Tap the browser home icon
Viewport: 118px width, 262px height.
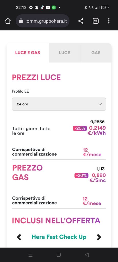pyautogui.click(x=8, y=21)
